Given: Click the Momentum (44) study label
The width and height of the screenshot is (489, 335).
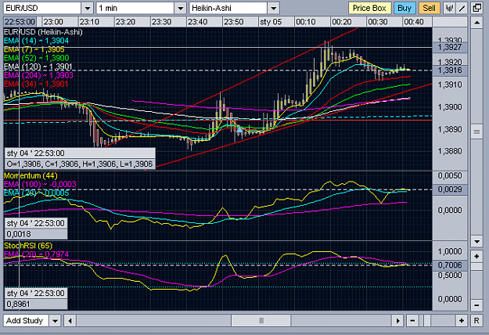Looking at the screenshot, I should [x=31, y=175].
